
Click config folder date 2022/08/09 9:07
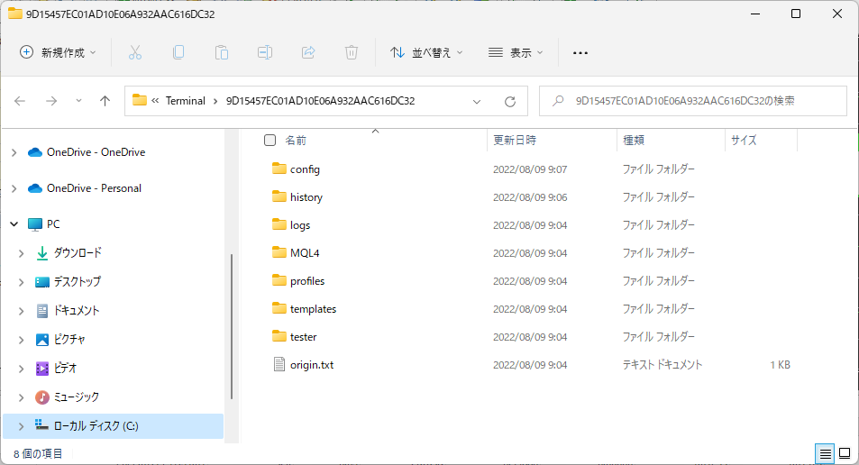(530, 169)
